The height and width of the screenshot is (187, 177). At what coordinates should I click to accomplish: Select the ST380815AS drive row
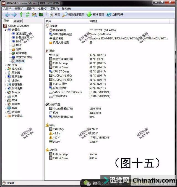80,96
